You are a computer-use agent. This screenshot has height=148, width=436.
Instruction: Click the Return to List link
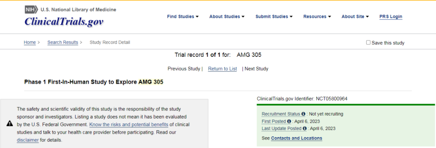[222, 69]
